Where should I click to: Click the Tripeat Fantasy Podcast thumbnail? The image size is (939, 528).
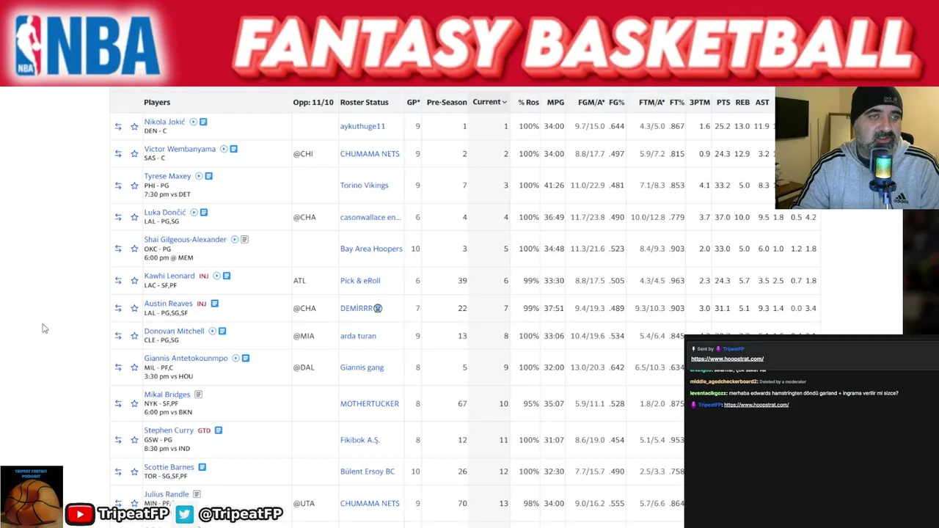tap(32, 496)
